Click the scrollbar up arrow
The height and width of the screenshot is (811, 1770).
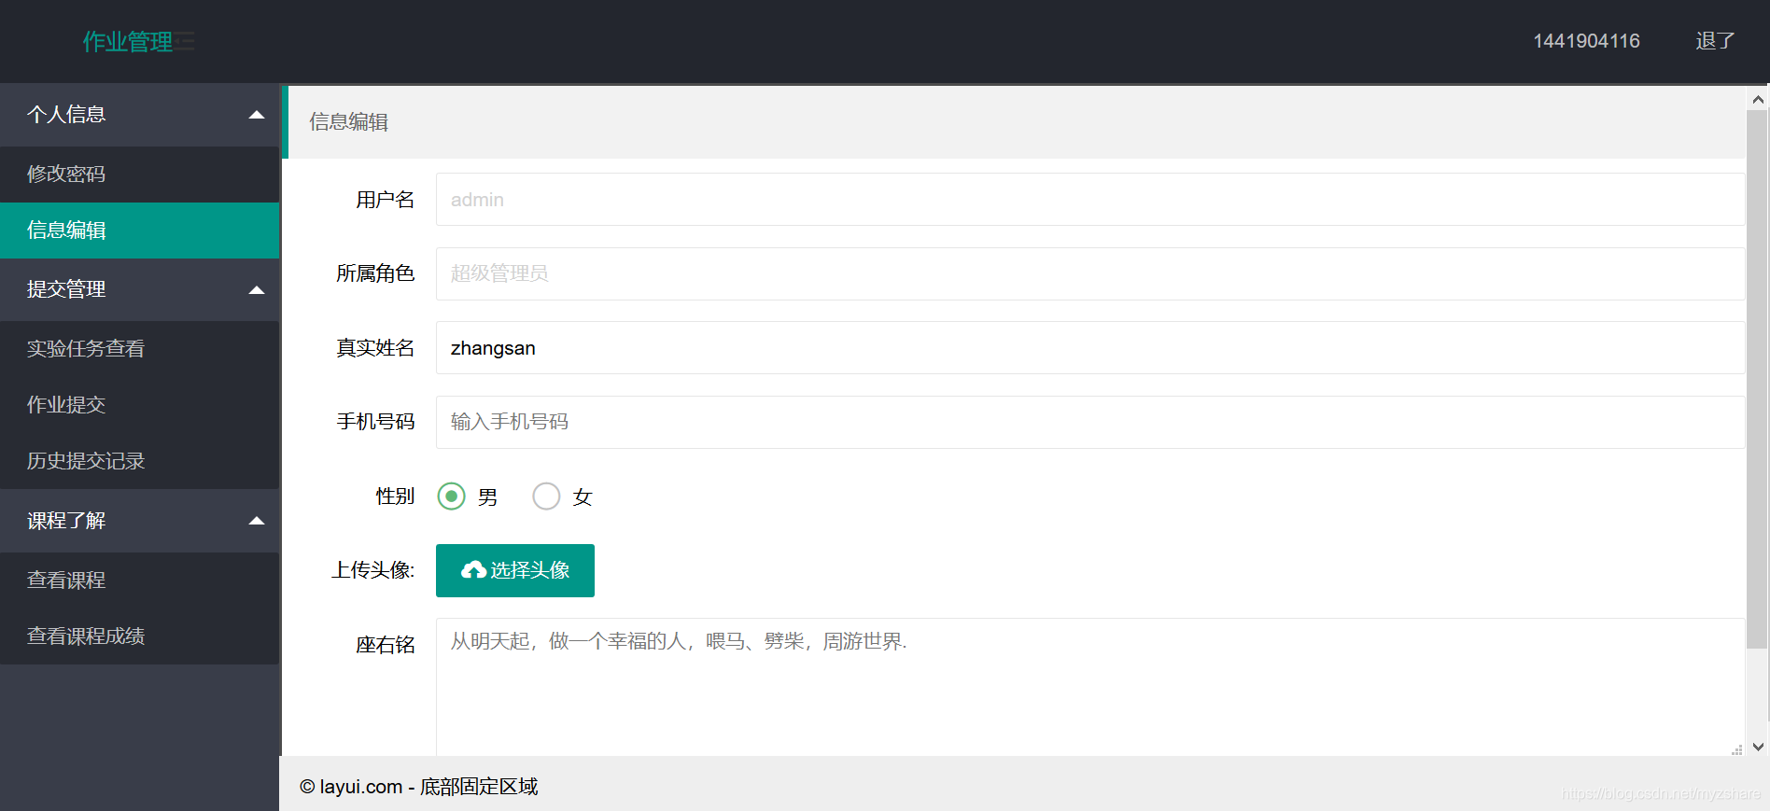click(x=1758, y=99)
